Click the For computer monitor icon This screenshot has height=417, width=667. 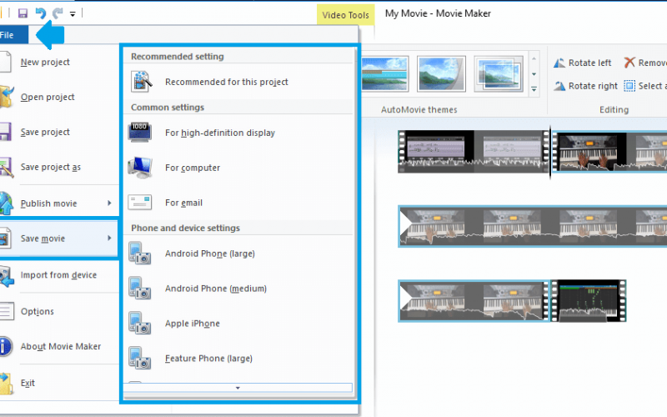click(140, 168)
